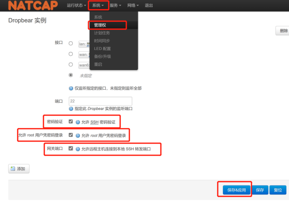Image resolution: width=289 pixels, height=203 pixels.
Task: Click help icon beside 允许远程主机连接到本地 SSH 转发端口
Action: click(x=78, y=149)
